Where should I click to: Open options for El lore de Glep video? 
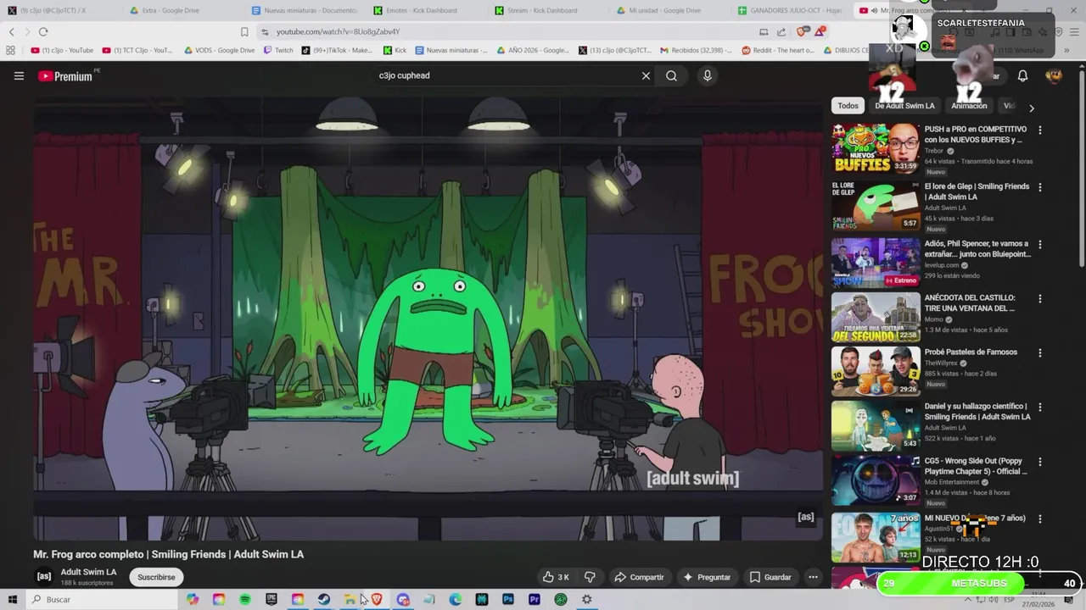(1040, 187)
